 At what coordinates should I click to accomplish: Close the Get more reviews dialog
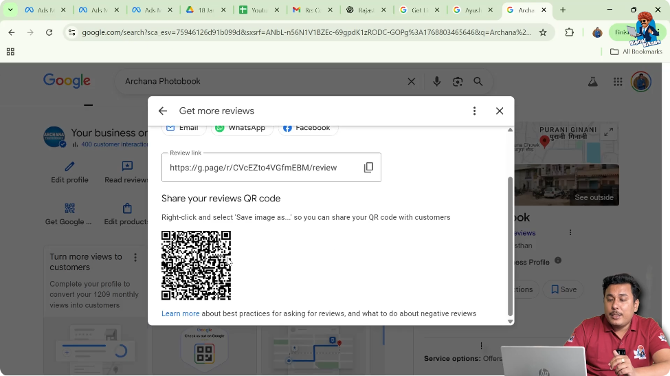[x=500, y=111]
